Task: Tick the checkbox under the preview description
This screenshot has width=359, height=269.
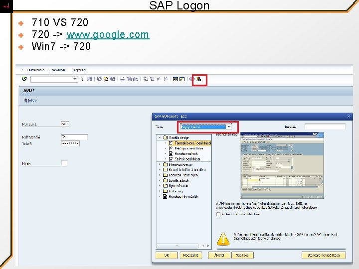Action: tap(218, 214)
